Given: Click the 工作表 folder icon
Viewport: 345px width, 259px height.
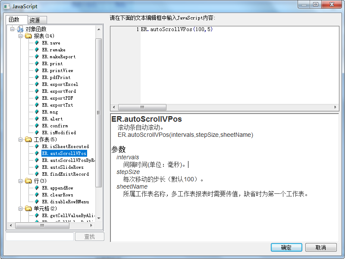Looking at the screenshot, I should coord(28,139).
